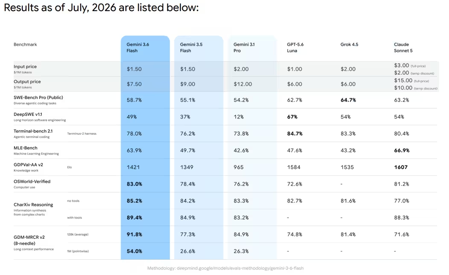Click the Gemini 3.6 Flash column header

[x=138, y=47]
